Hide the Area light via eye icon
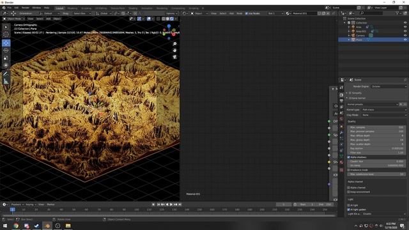Viewport: 409px width, 230px height. [x=405, y=27]
